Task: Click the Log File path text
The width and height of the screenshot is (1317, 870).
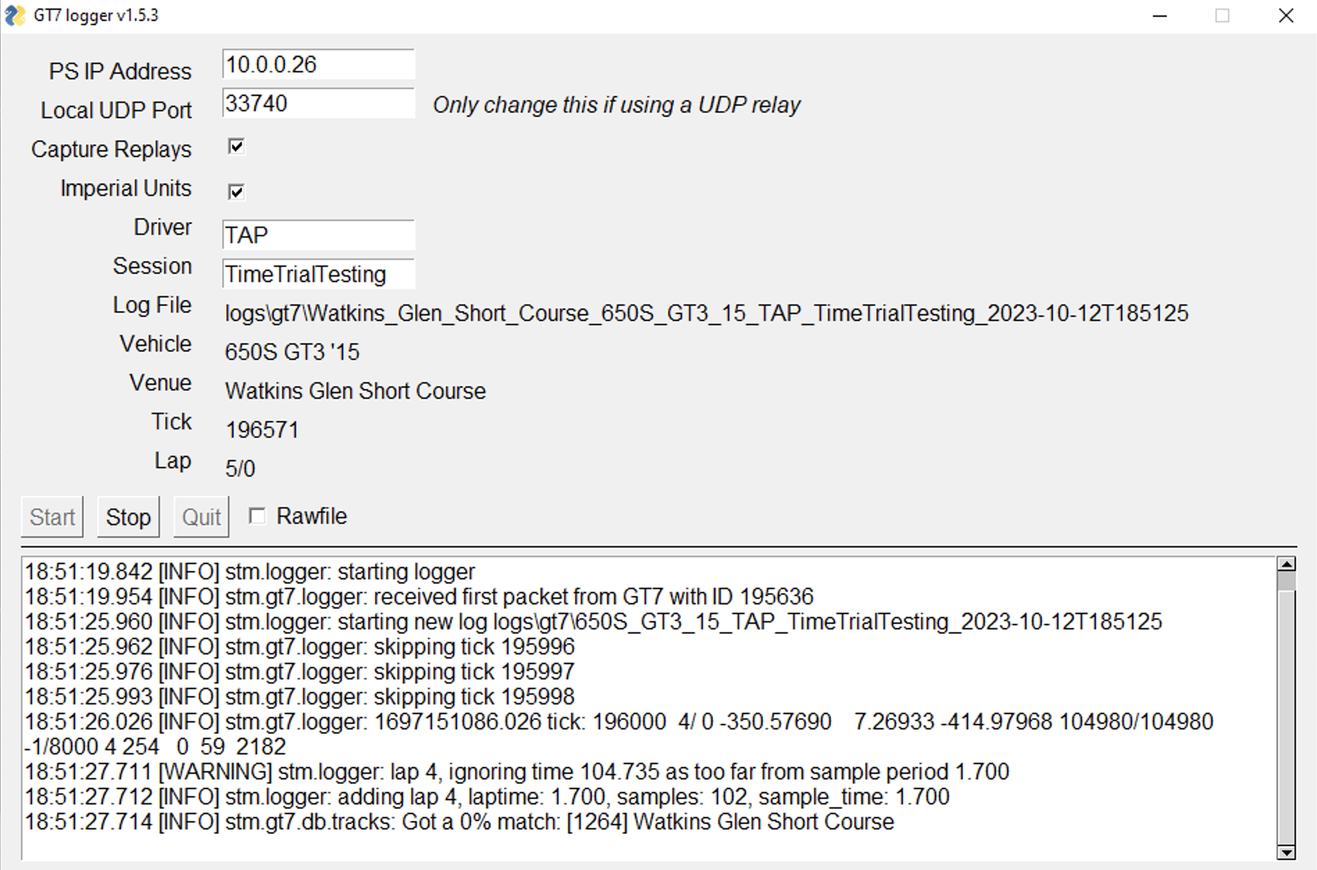Action: [x=706, y=313]
